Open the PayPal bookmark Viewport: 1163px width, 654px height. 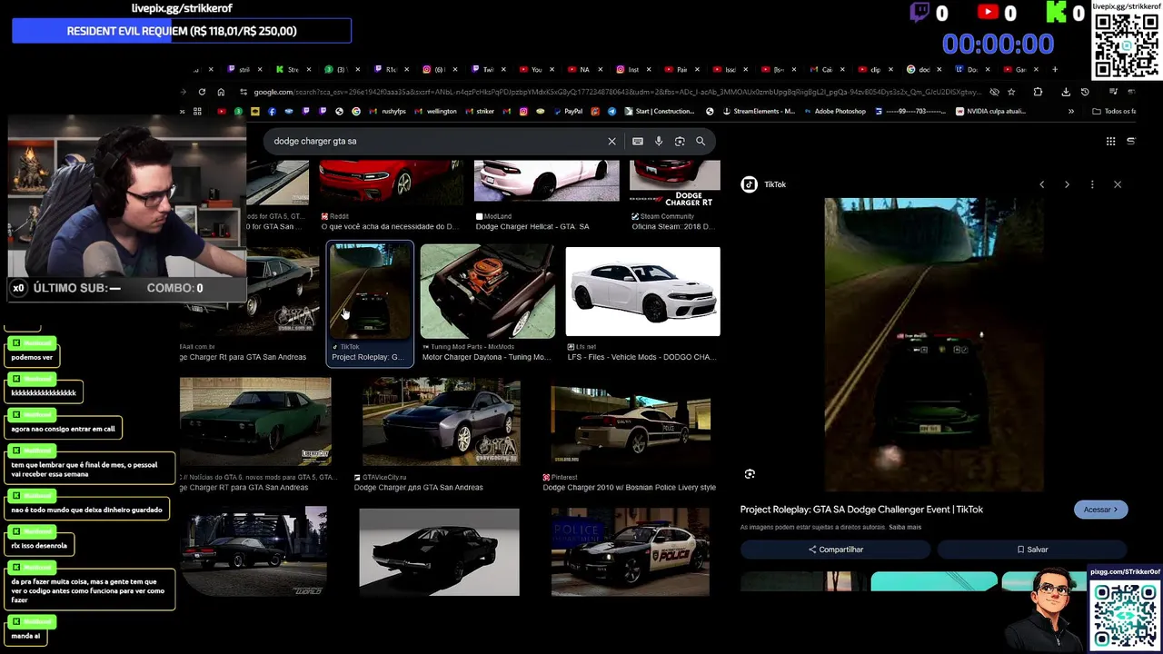tap(568, 111)
